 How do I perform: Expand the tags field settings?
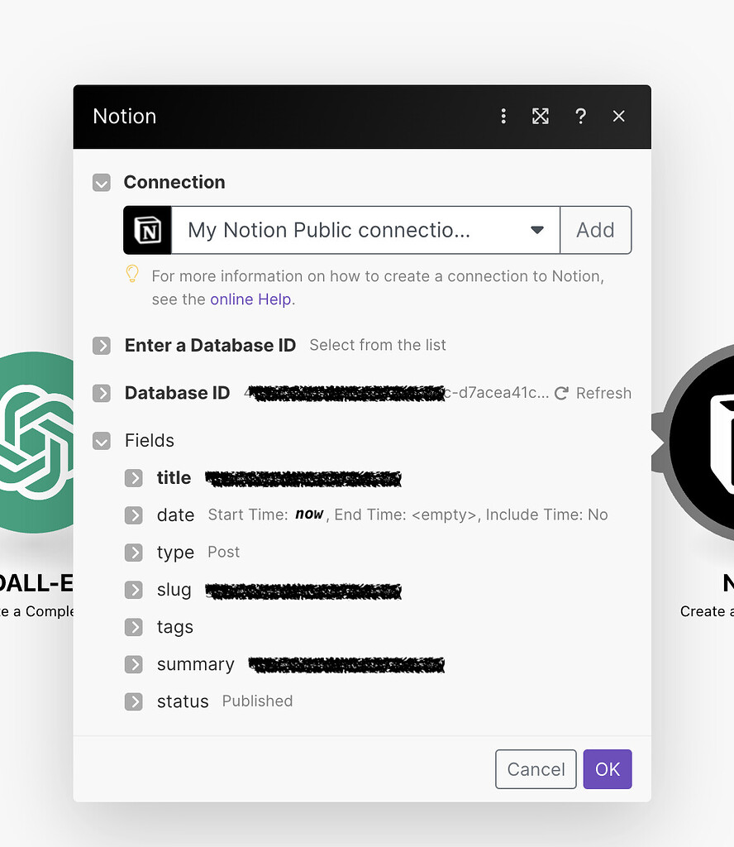pos(133,627)
